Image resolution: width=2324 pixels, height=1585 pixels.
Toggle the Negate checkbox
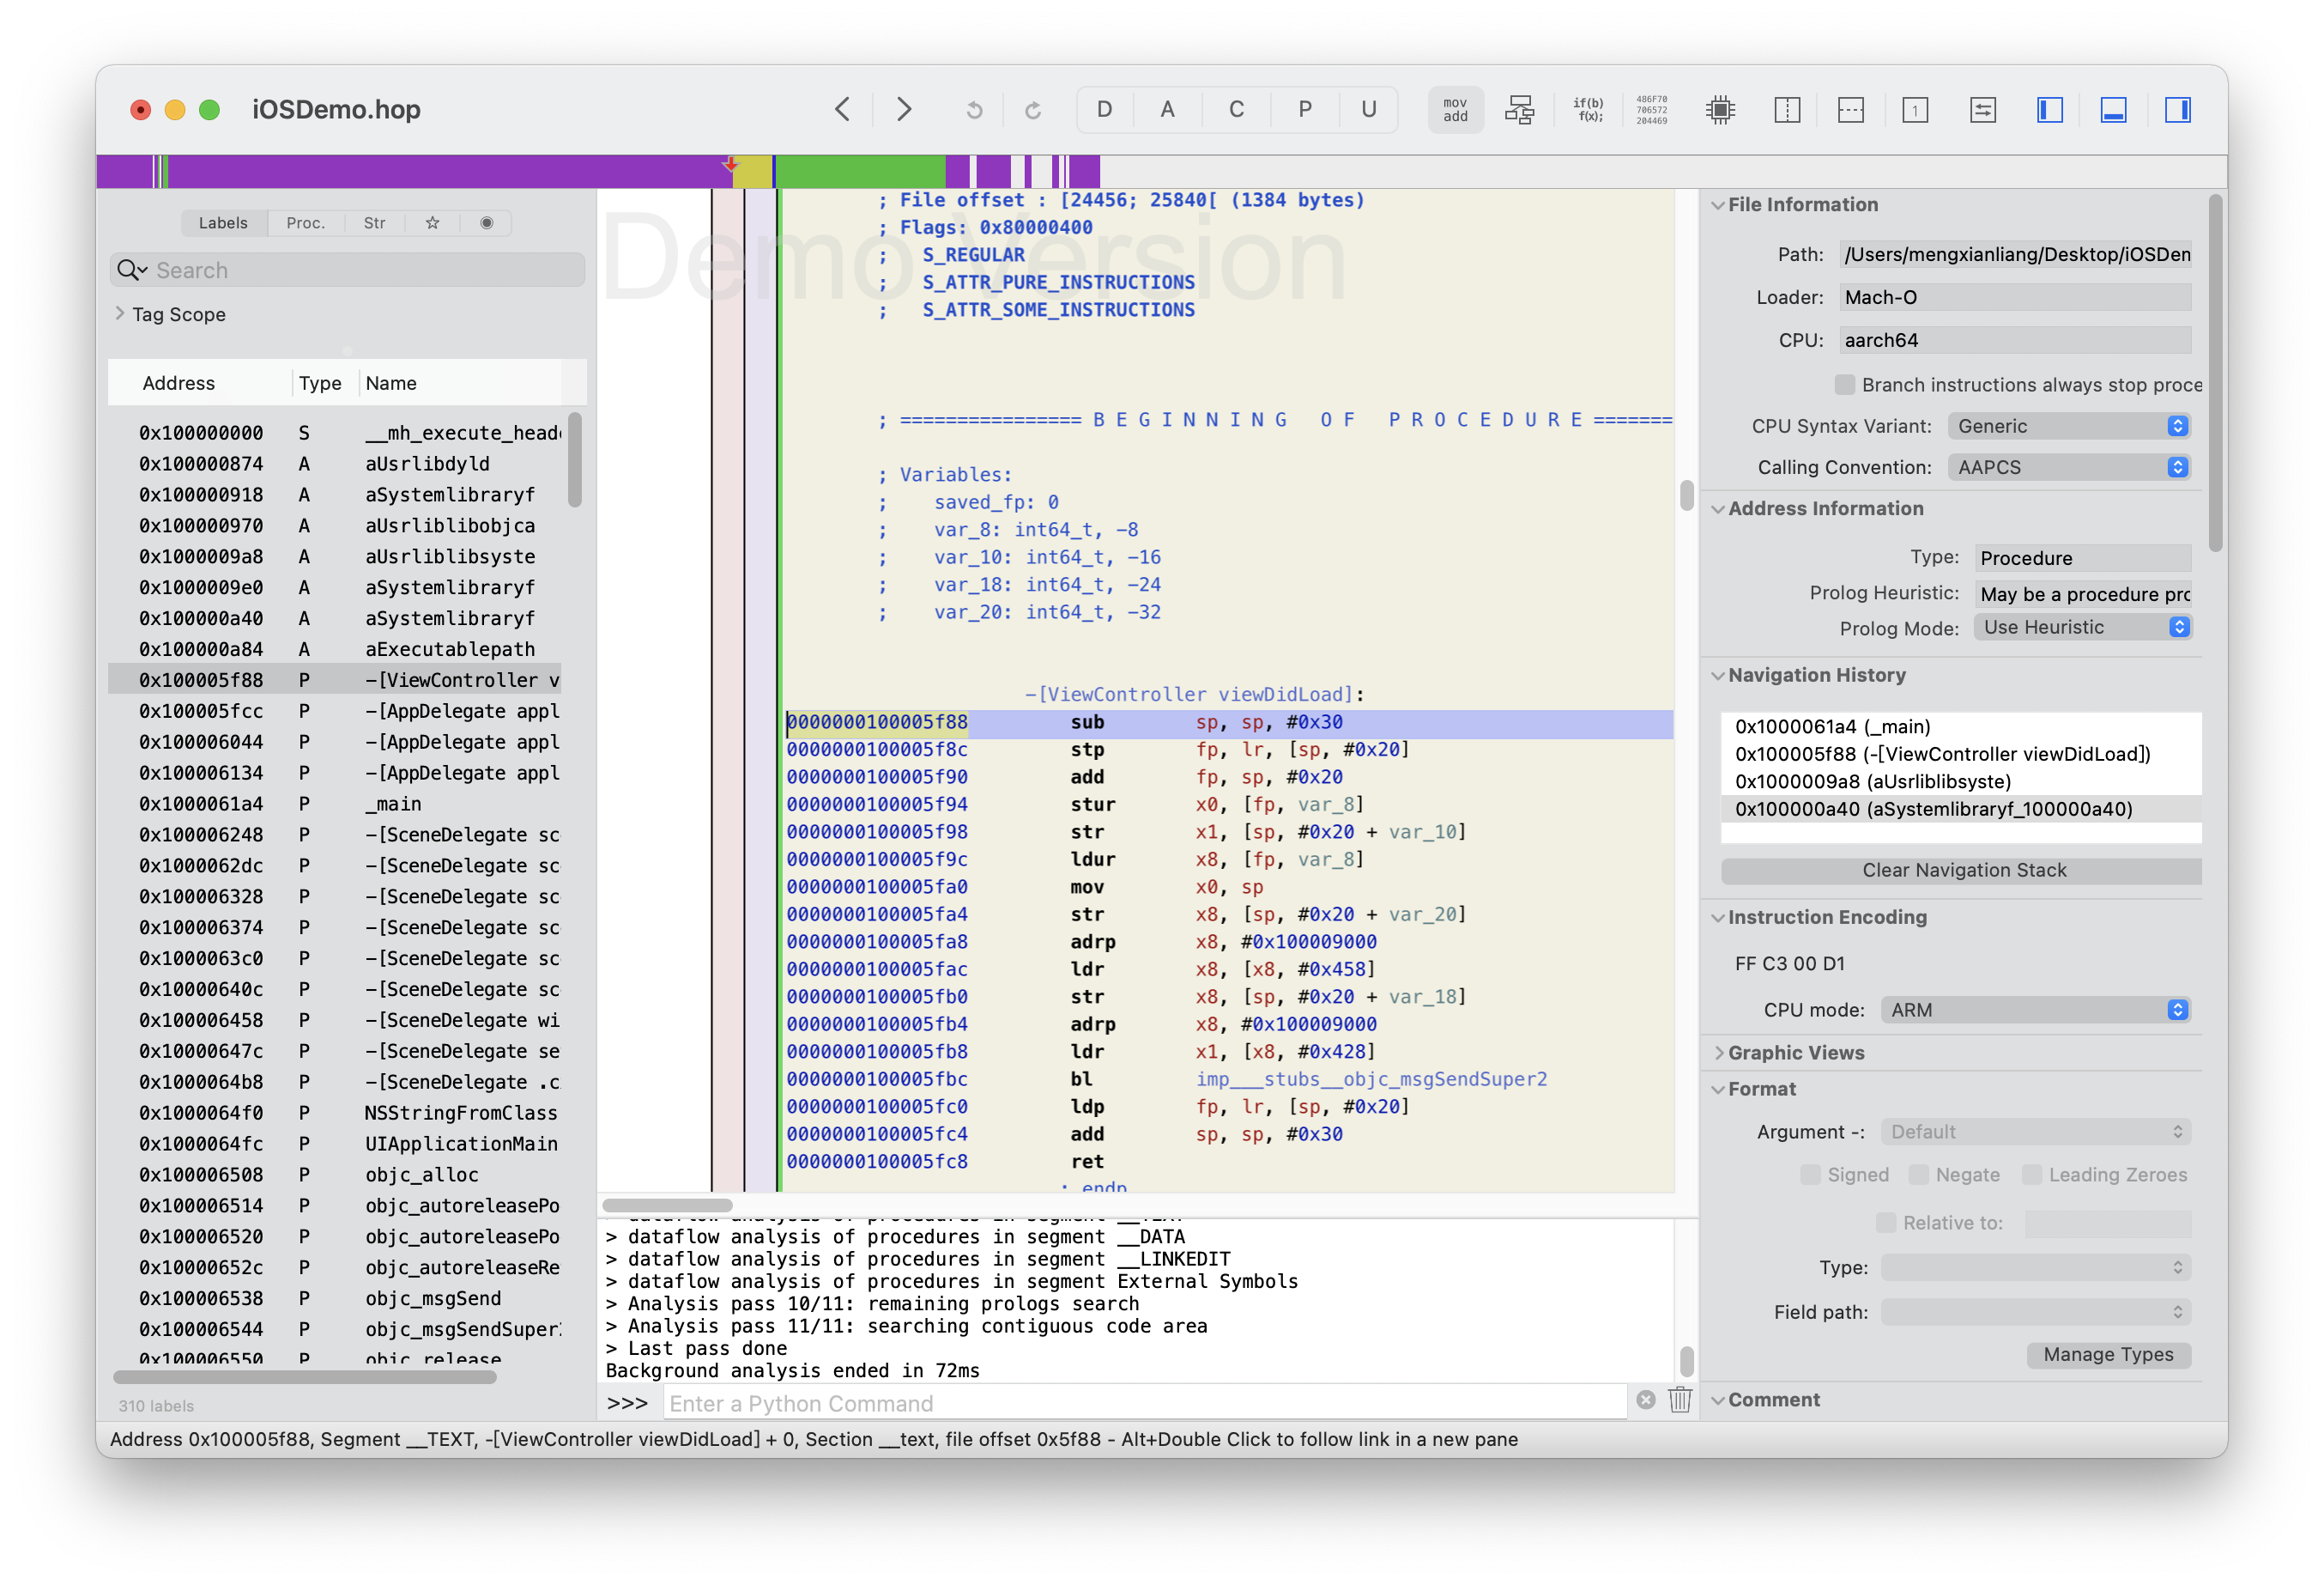pos(1918,1175)
